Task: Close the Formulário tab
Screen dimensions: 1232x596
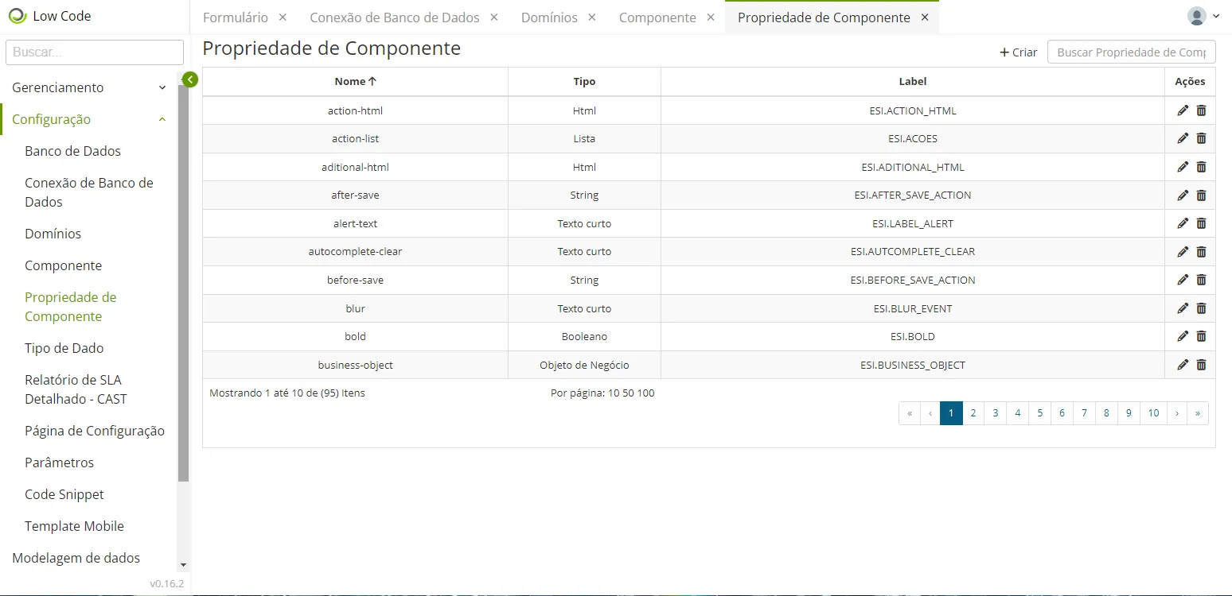Action: point(283,17)
